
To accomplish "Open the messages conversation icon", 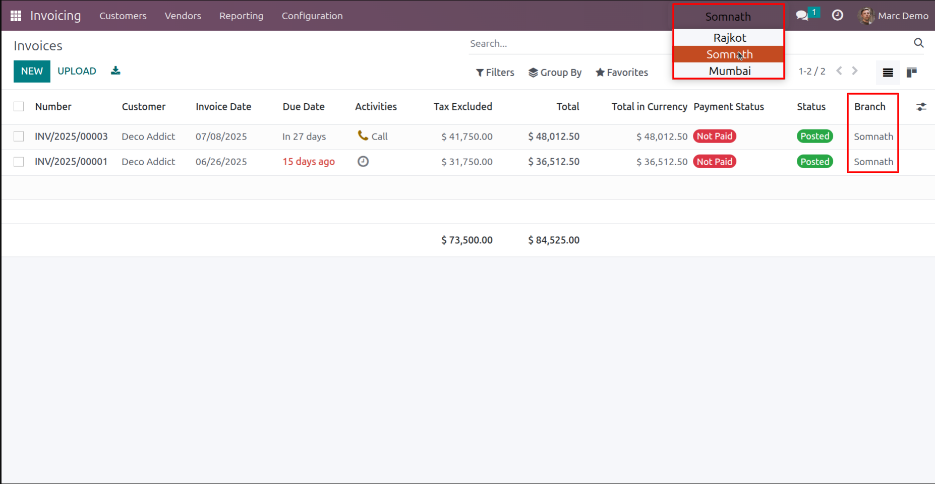I will [802, 16].
